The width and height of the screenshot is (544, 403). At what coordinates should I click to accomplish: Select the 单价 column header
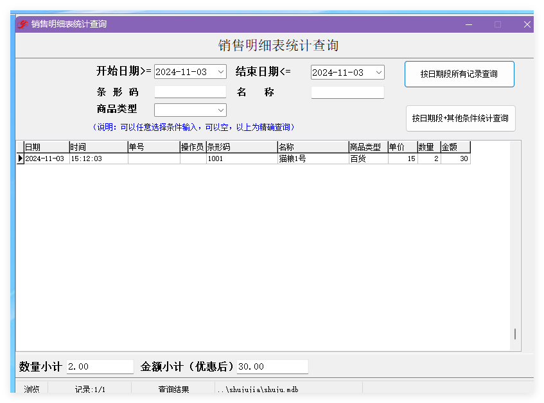coord(403,147)
